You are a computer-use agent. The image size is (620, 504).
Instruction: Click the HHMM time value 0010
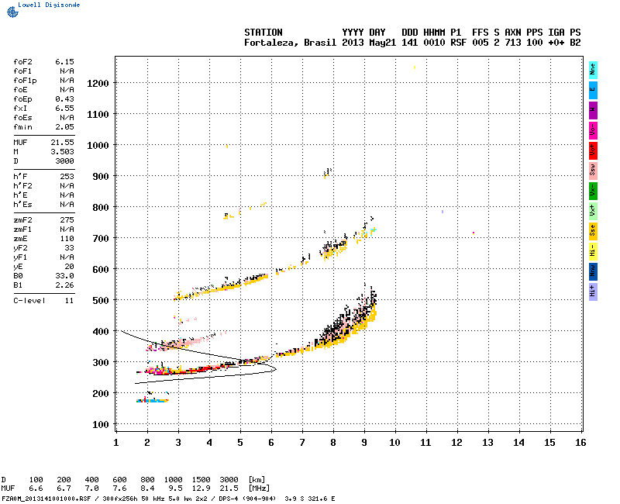[434, 43]
